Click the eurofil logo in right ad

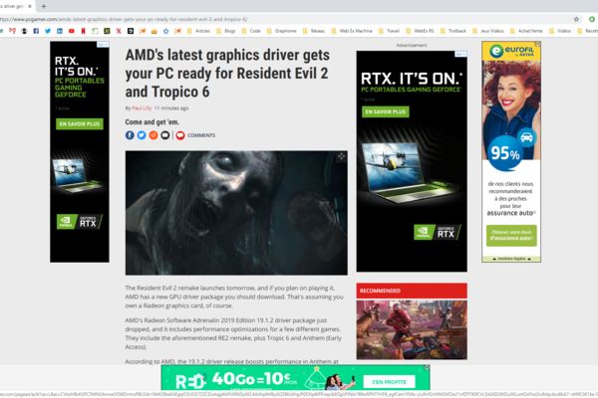click(x=511, y=51)
